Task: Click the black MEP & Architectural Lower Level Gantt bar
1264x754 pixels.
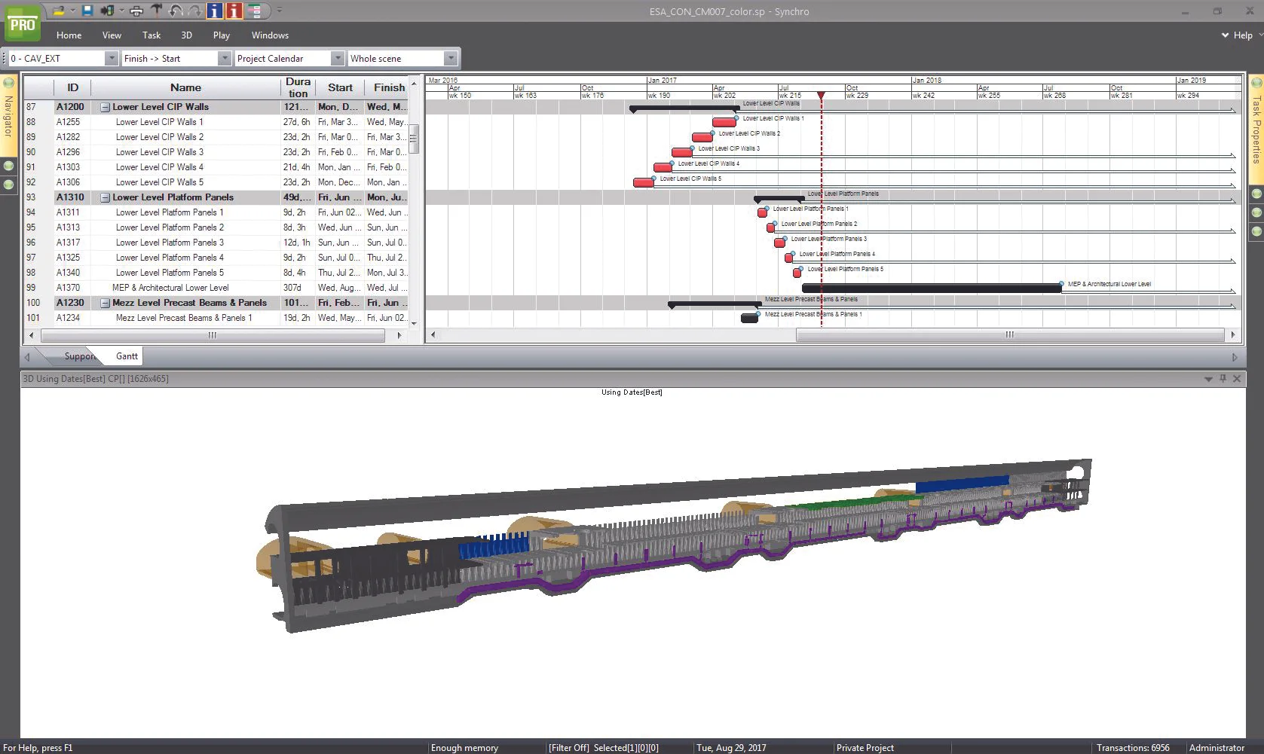Action: coord(932,288)
